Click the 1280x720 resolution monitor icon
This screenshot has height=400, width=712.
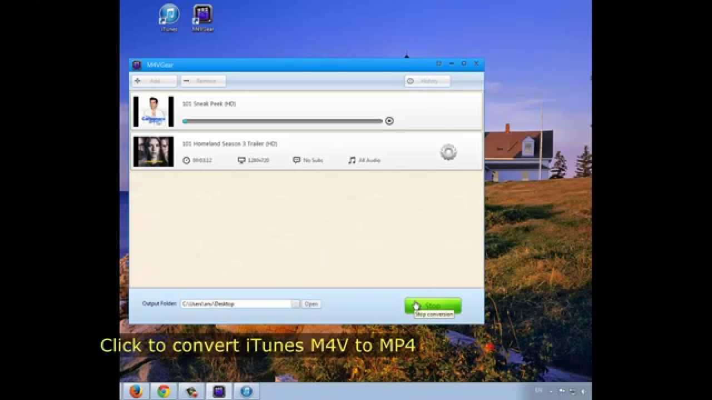[241, 161]
